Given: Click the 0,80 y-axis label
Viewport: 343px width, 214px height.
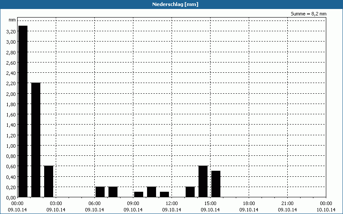Looking at the screenshot, I should coord(11,156).
